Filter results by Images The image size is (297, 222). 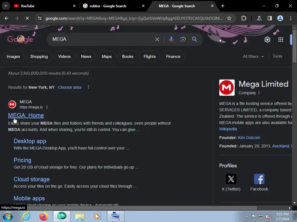[13, 56]
